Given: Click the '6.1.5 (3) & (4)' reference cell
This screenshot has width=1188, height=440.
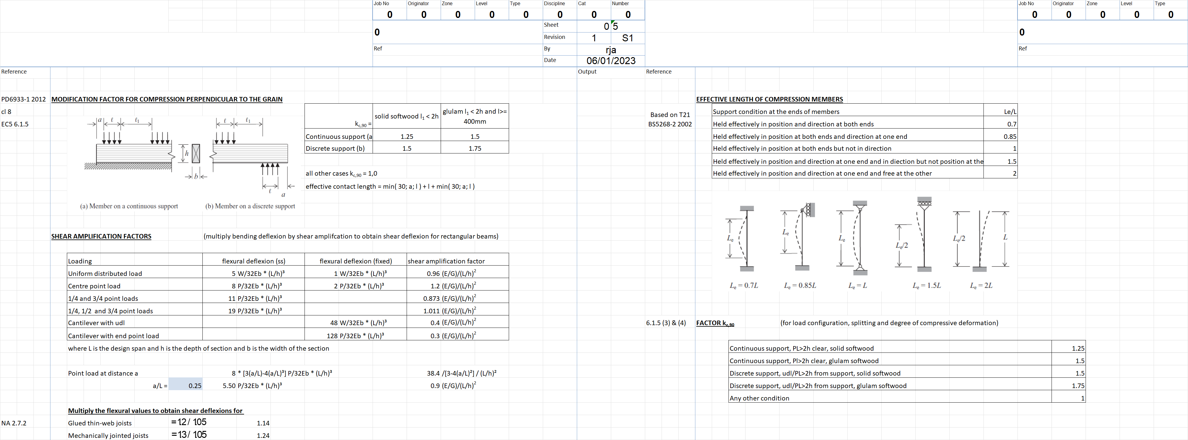Looking at the screenshot, I should click(x=666, y=323).
